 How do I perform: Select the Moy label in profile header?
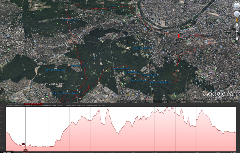pyautogui.click(x=19, y=104)
